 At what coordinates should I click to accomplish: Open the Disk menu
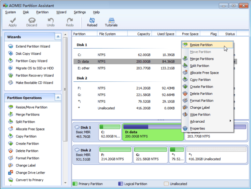(26, 12)
